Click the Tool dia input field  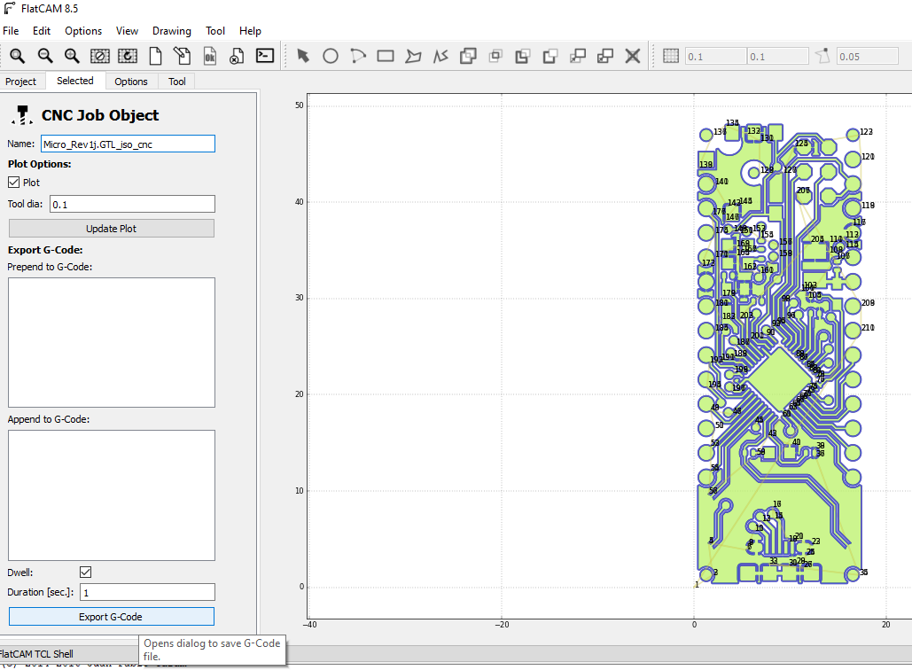click(x=132, y=204)
